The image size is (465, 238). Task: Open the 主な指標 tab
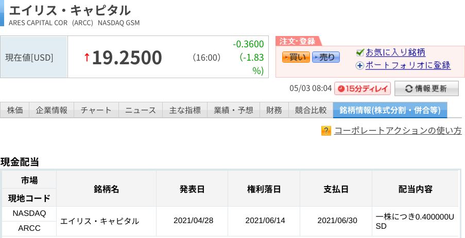[x=185, y=110]
